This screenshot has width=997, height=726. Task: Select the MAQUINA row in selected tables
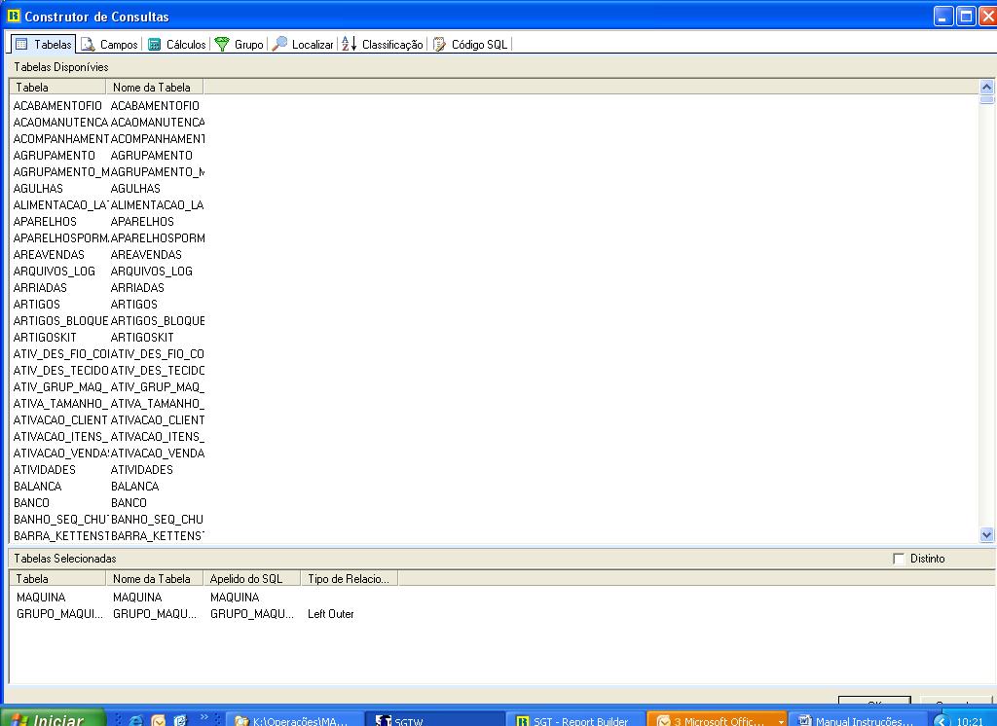tap(41, 598)
